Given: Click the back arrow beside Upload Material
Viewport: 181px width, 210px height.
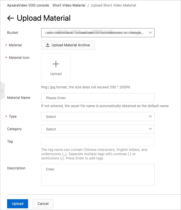Looking at the screenshot, I should [x=10, y=18].
